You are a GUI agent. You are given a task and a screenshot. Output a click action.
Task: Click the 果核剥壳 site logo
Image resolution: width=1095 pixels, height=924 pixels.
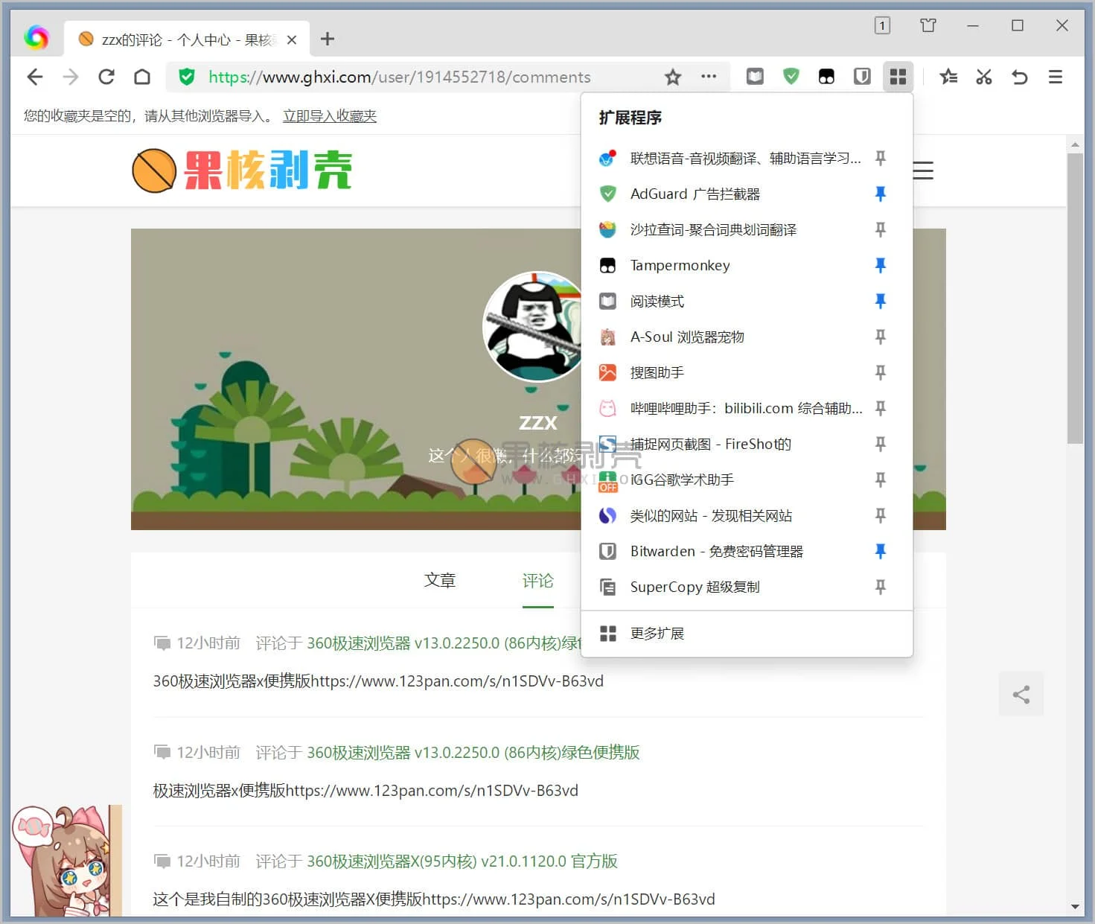click(242, 171)
